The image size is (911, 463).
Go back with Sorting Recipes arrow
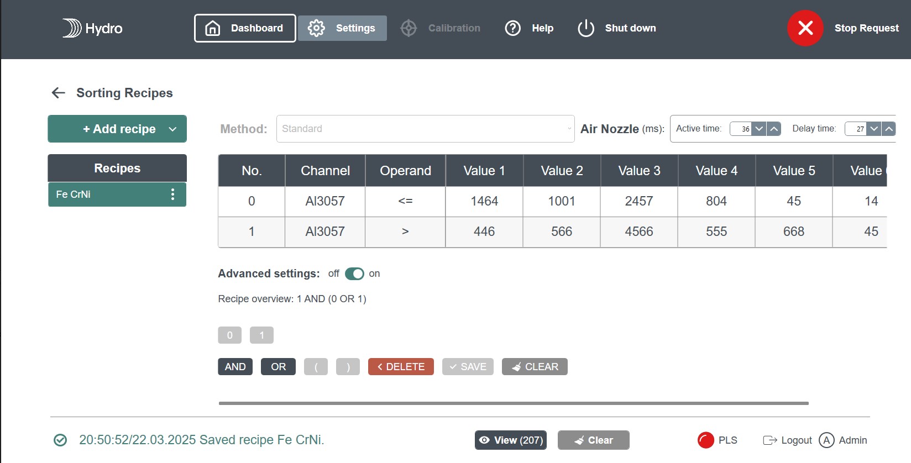(x=59, y=93)
